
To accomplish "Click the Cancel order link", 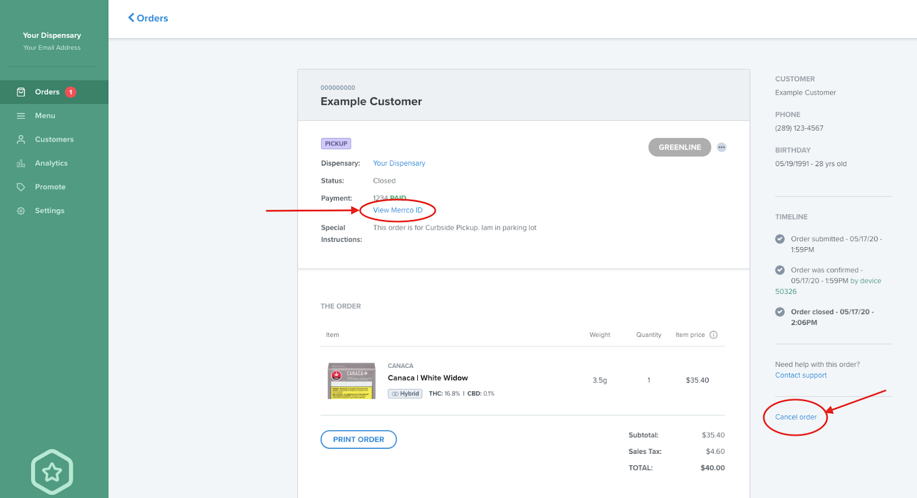I will pos(796,417).
